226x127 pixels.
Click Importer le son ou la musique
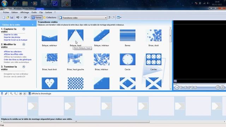(x=16, y=40)
